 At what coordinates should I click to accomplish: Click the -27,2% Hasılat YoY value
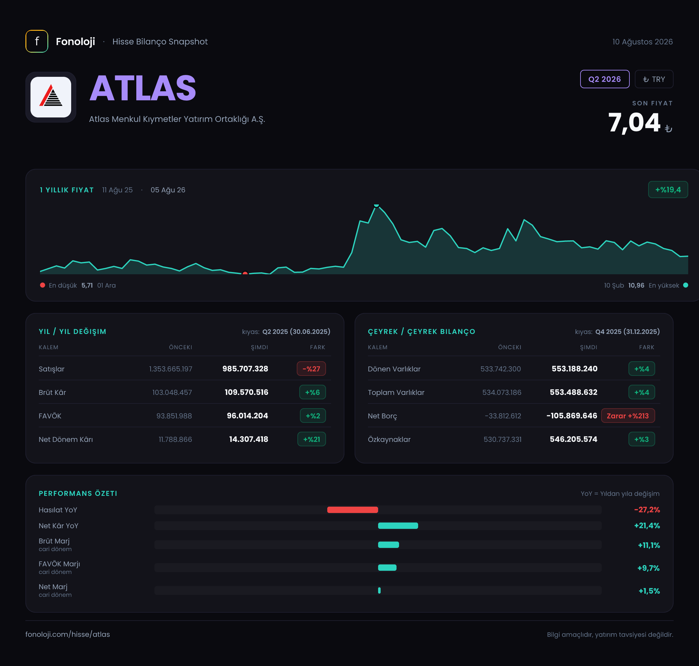coord(647,509)
